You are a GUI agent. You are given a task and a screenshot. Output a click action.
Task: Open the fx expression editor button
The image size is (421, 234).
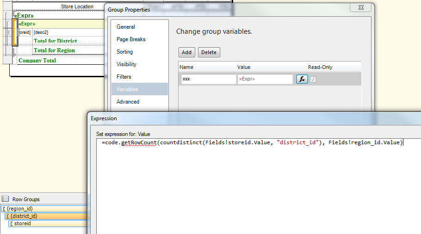(302, 79)
